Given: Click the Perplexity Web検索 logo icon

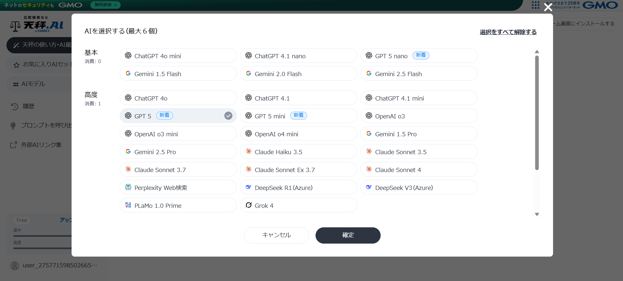Looking at the screenshot, I should tap(128, 187).
